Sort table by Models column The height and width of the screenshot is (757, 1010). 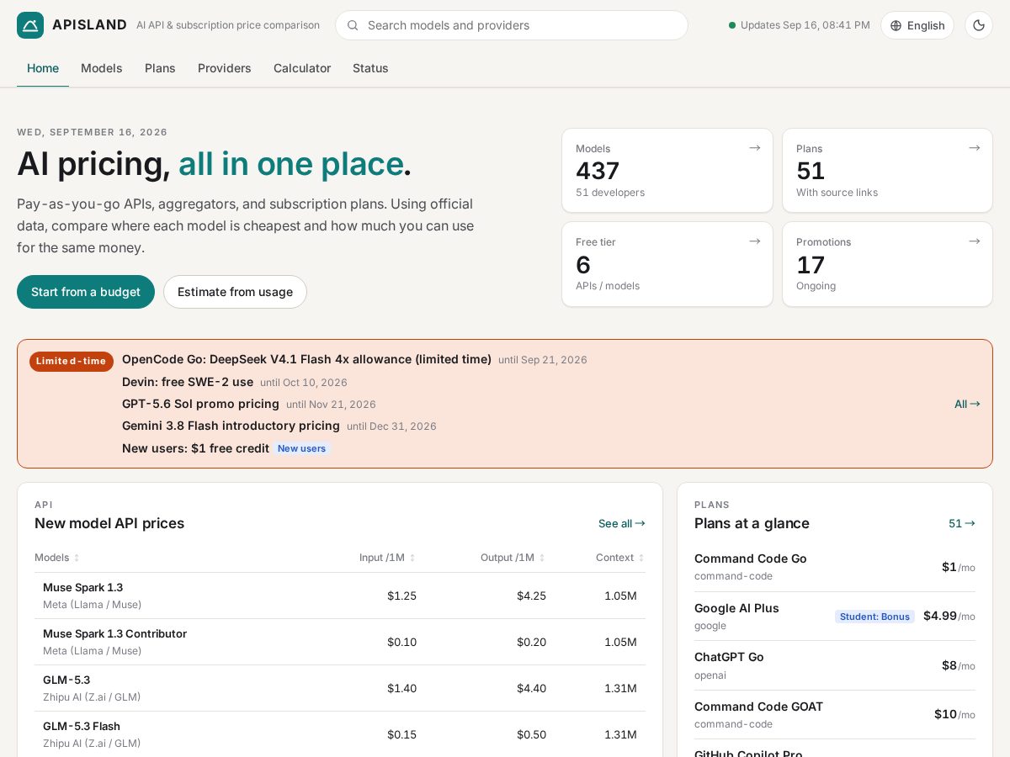coord(57,558)
